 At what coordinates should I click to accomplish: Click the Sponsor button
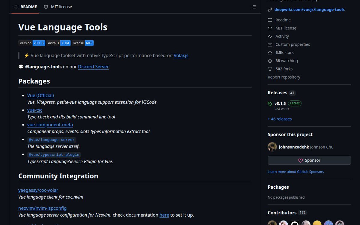pos(309,160)
